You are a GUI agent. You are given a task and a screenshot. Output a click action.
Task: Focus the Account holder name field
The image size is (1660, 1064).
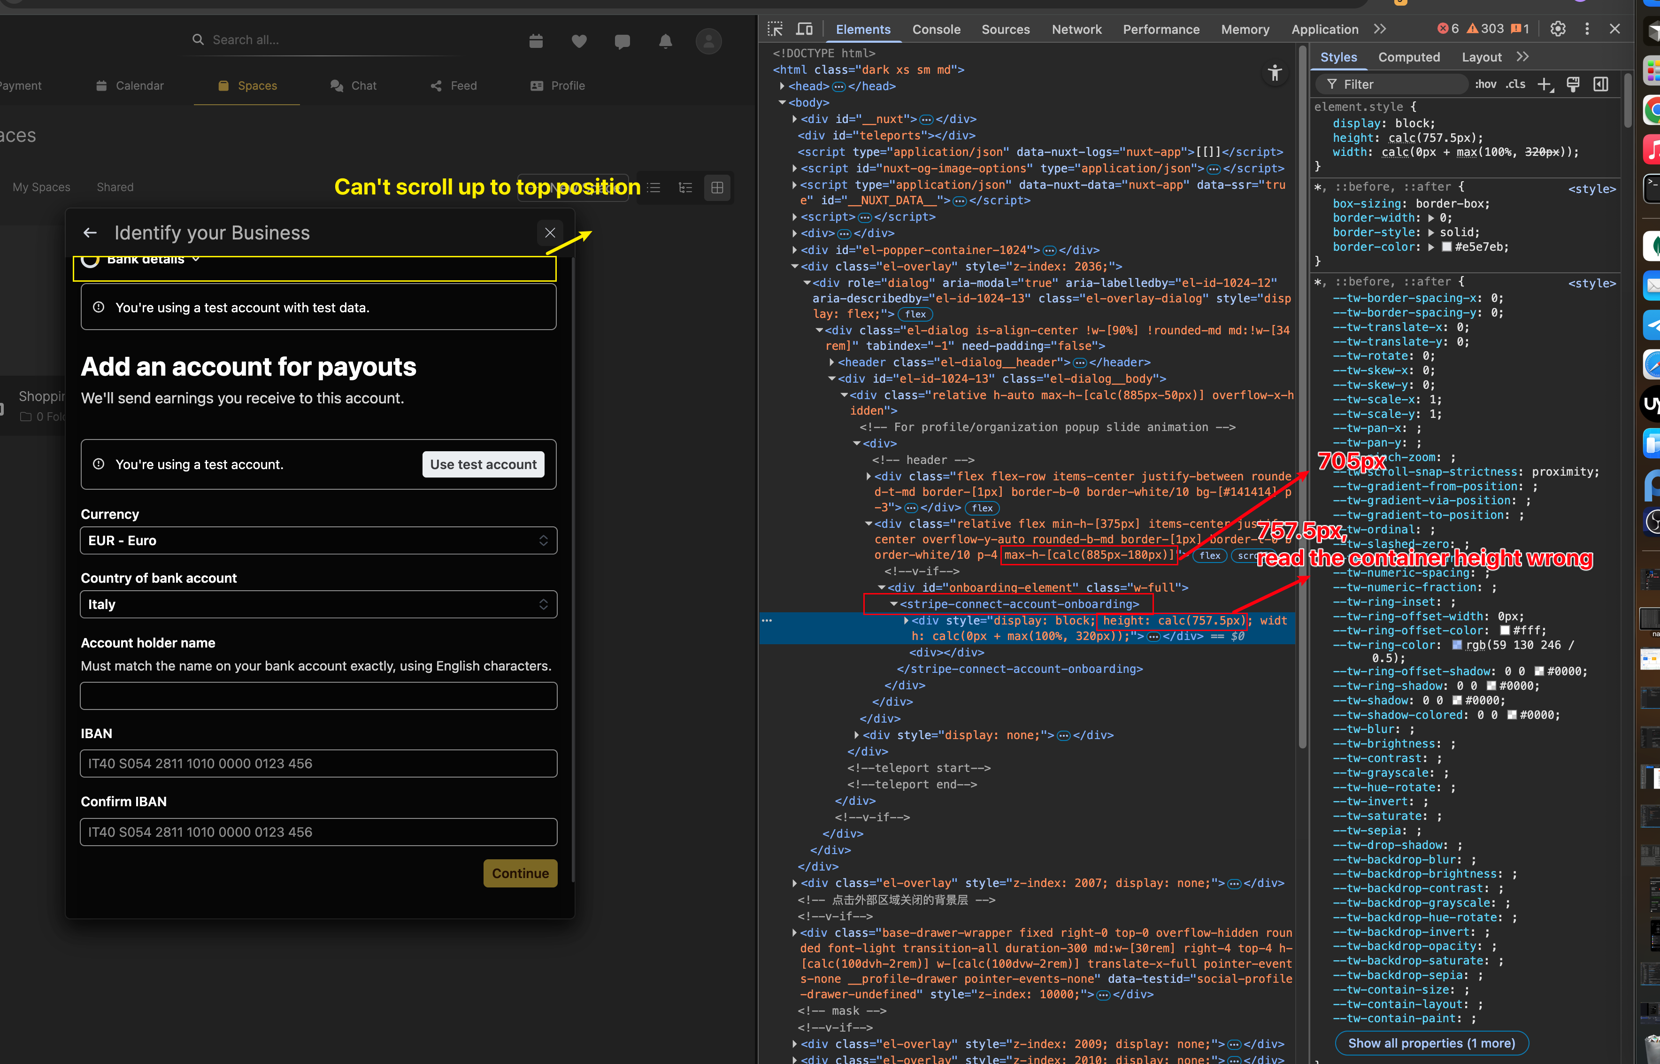pyautogui.click(x=318, y=696)
